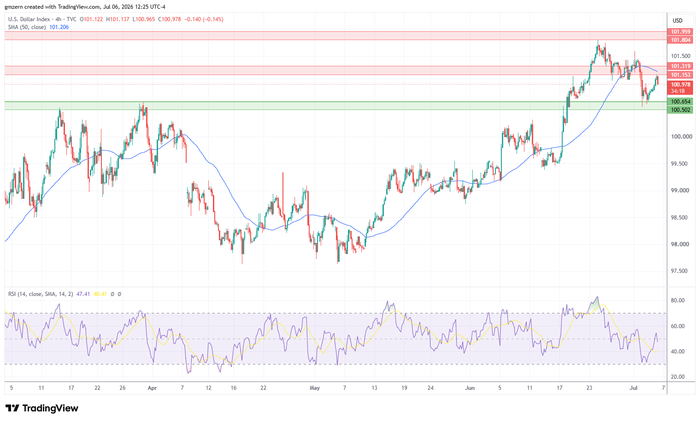Click 20.00 on the RSI scale

tap(678, 377)
